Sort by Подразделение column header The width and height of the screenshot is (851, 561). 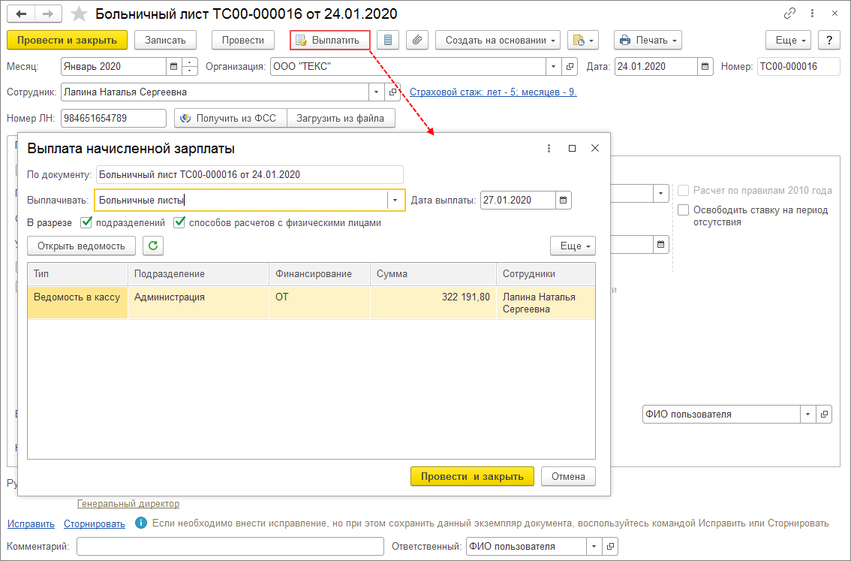pyautogui.click(x=198, y=273)
